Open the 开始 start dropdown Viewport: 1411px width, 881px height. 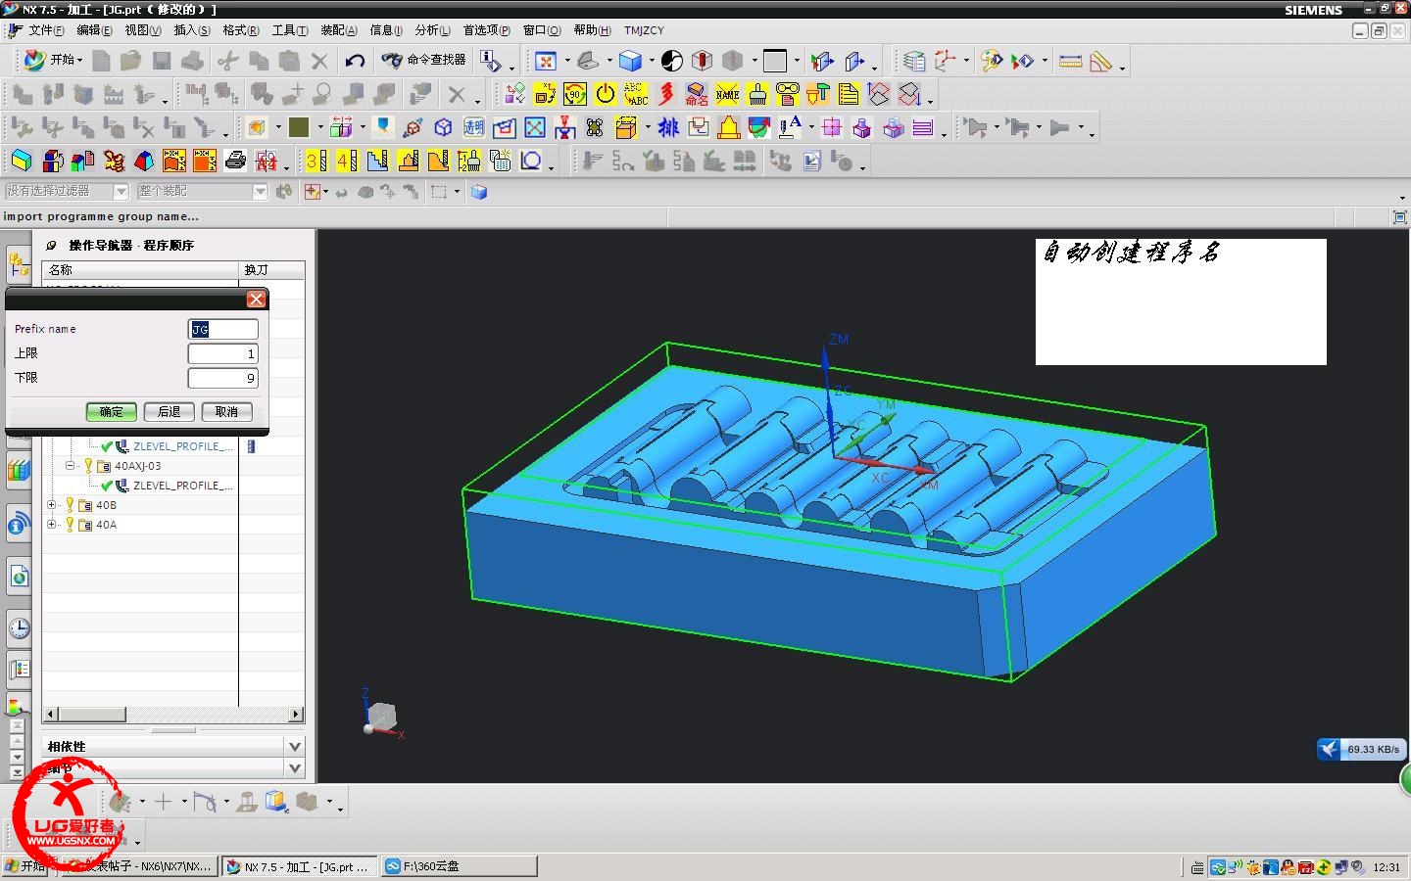coord(53,61)
